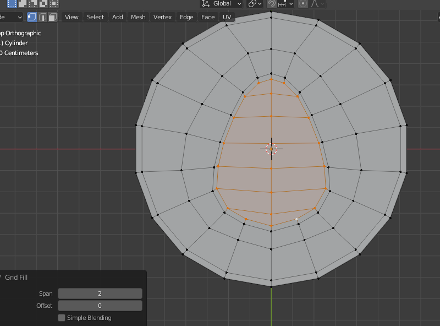
Task: Select the new selection mode icon
Action: pyautogui.click(x=12, y=4)
